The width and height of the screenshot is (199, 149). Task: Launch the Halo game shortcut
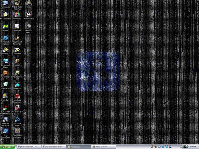click(x=29, y=4)
